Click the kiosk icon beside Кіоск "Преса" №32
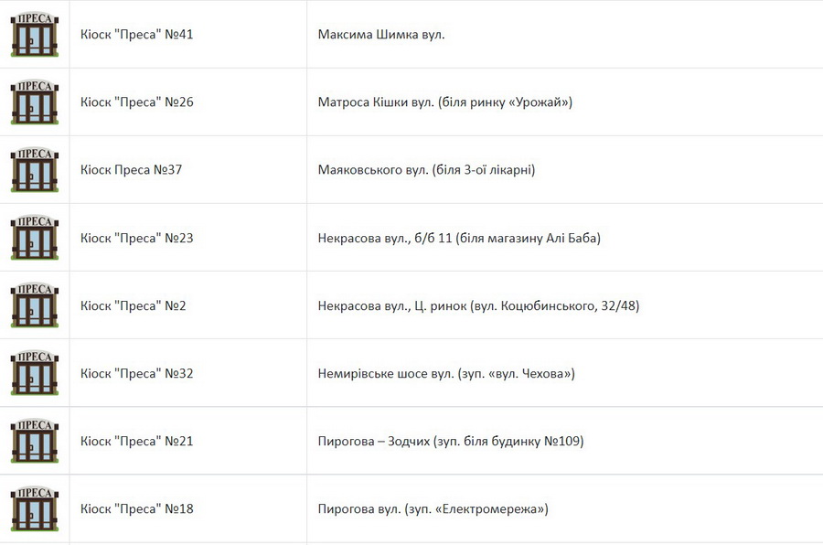 pyautogui.click(x=35, y=373)
